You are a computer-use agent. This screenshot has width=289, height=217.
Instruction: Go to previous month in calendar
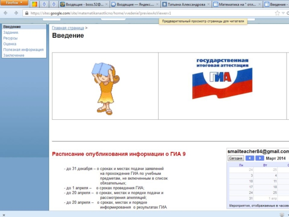[250, 158]
